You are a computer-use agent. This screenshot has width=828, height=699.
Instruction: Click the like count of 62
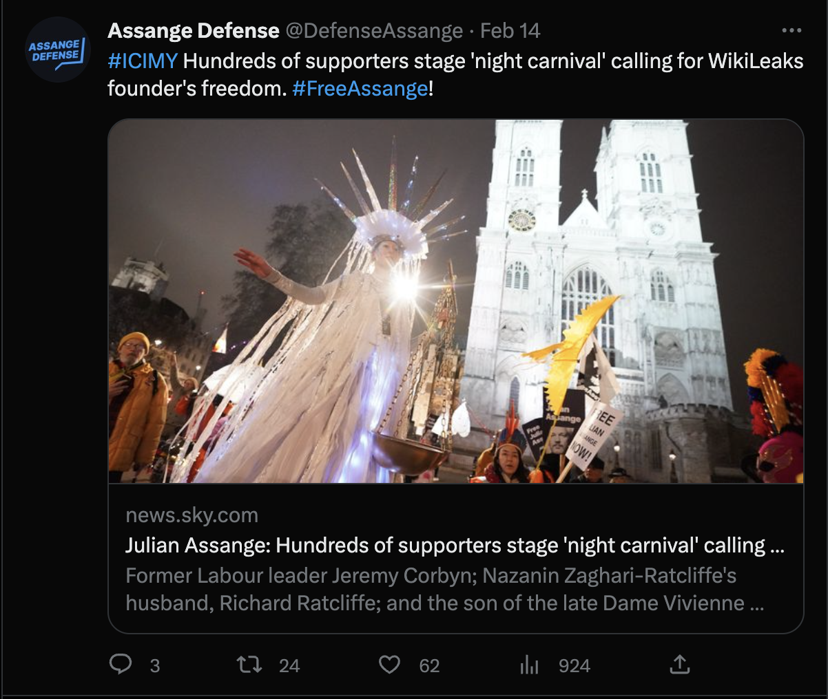click(429, 666)
